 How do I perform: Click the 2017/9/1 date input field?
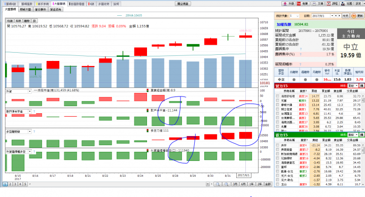pos(321,16)
